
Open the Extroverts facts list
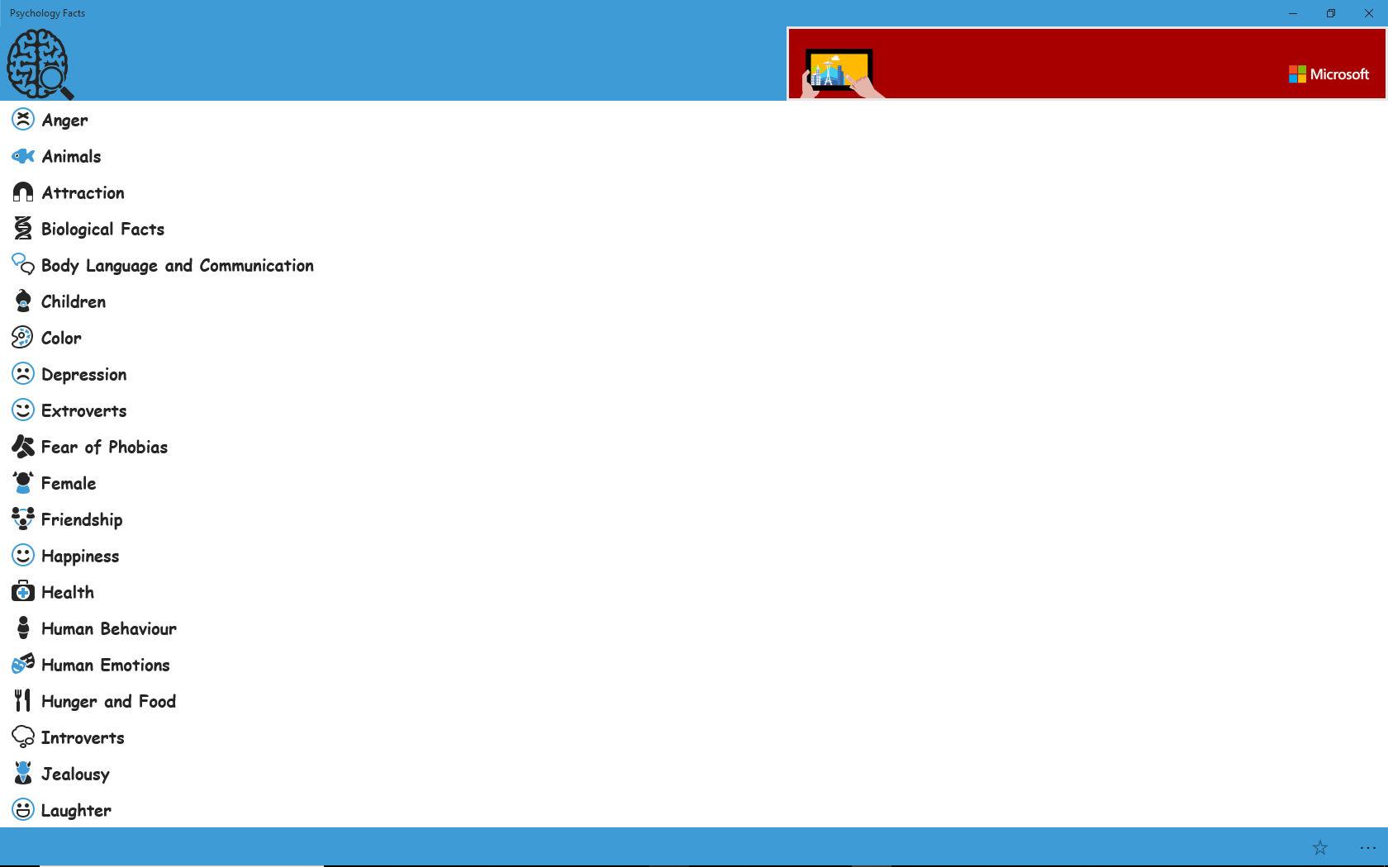click(x=83, y=410)
